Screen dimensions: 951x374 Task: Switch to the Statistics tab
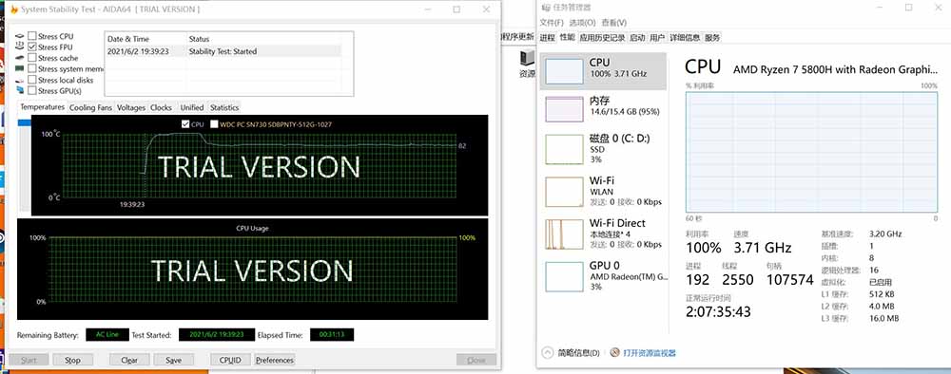tap(224, 107)
